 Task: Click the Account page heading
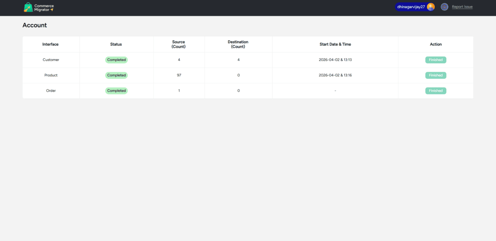tap(35, 25)
